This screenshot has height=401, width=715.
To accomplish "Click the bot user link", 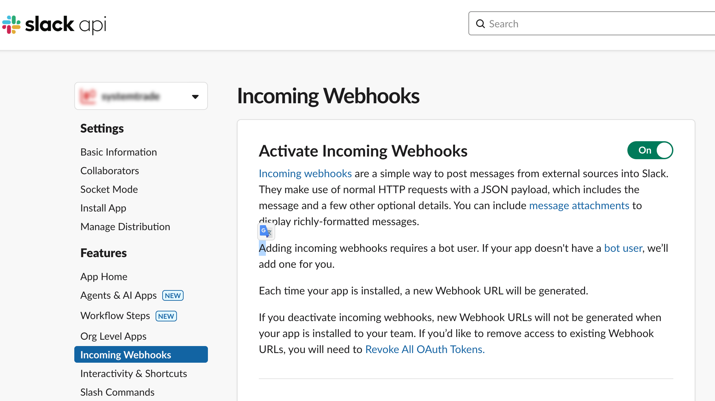I will click(623, 248).
